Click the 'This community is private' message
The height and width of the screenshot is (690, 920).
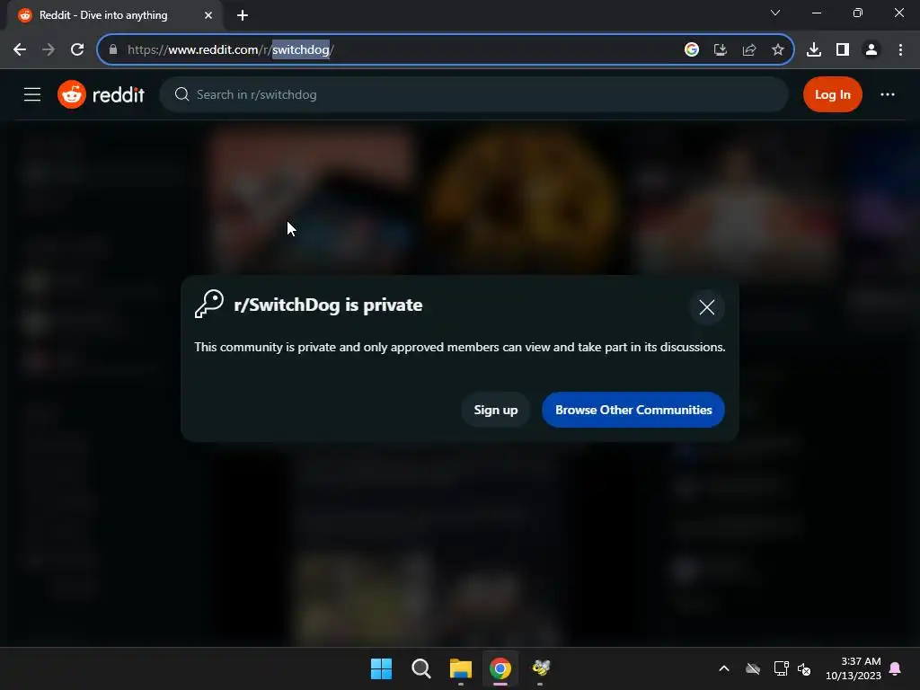pyautogui.click(x=459, y=348)
